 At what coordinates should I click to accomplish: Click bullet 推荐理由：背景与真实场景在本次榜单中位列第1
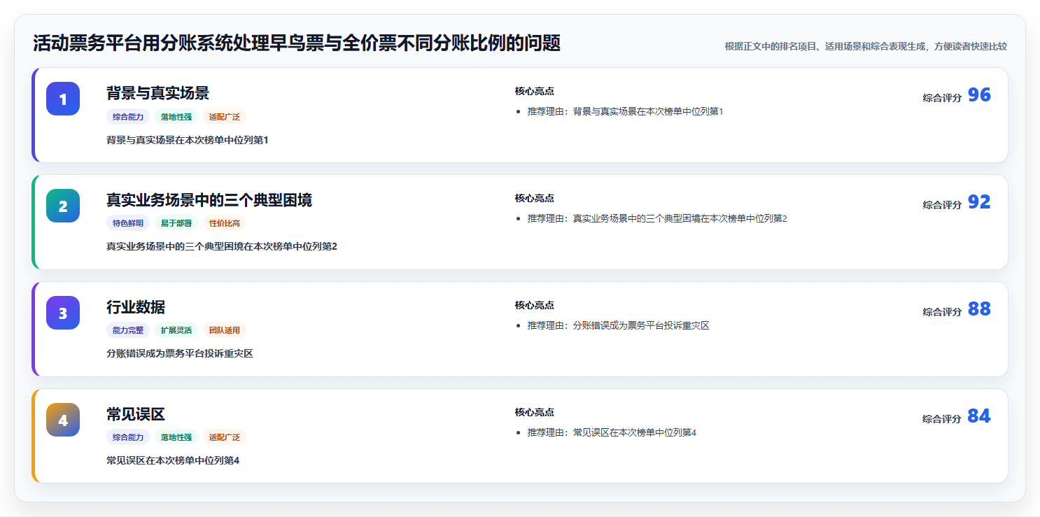tap(625, 111)
